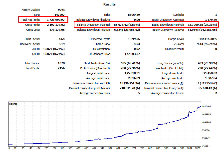Click the Total Trades value 1078
The width and height of the screenshot is (221, 153).
pyautogui.click(x=61, y=63)
